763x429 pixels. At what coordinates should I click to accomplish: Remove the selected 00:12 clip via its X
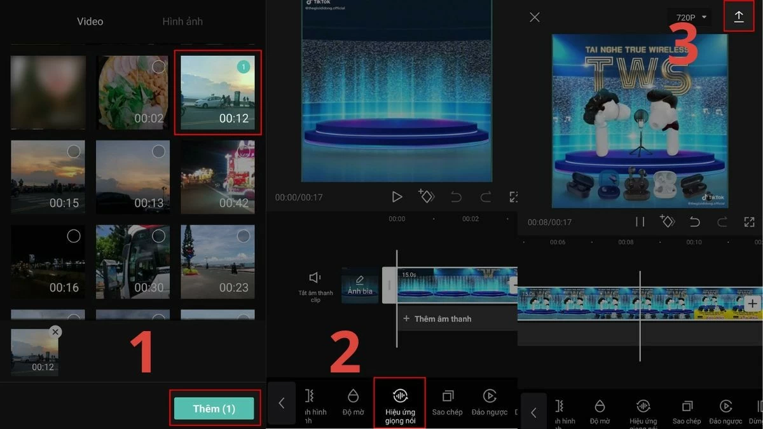pyautogui.click(x=55, y=331)
